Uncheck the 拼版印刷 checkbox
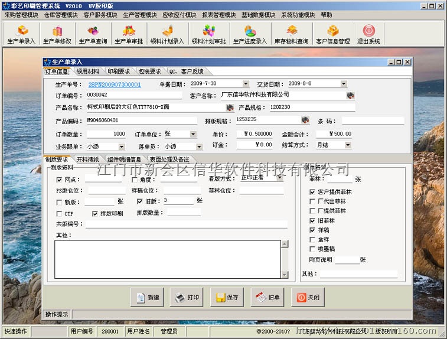Image resolution: width=447 pixels, height=339 pixels. (x=95, y=213)
